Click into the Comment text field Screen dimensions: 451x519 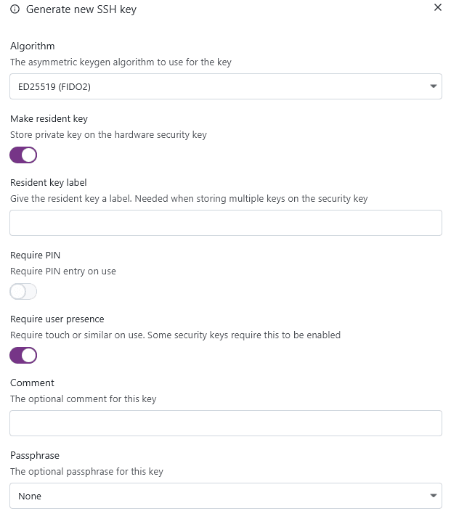[x=225, y=423]
